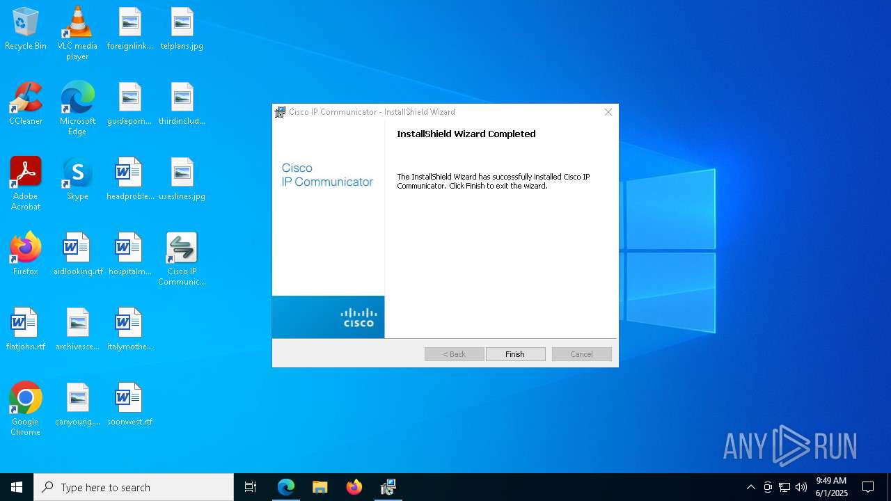Select the Microsoft Edge desktop shortcut
The width and height of the screenshot is (891, 501).
[x=77, y=109]
